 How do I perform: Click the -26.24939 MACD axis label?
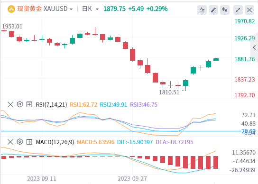pyautogui.click(x=242, y=170)
